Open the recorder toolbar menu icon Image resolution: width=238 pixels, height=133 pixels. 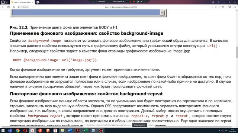click(93, 1)
